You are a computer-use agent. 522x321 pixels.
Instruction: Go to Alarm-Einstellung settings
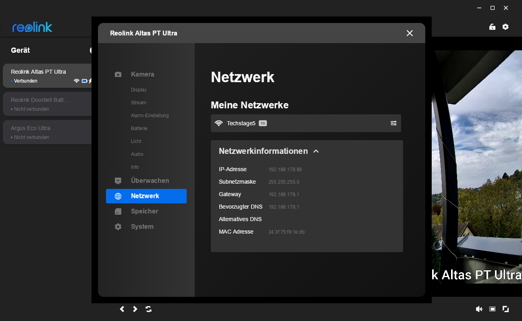150,116
